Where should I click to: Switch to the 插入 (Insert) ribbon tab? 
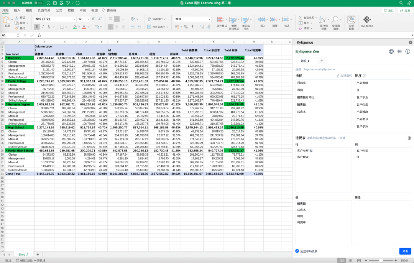click(x=17, y=10)
